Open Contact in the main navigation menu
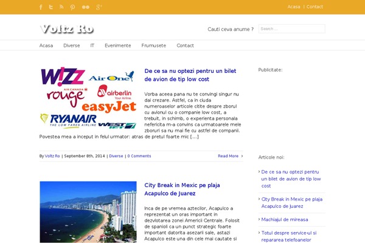The image size is (365, 243). click(x=185, y=46)
